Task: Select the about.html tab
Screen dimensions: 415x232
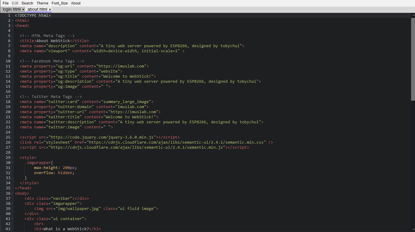Action: tap(37, 9)
